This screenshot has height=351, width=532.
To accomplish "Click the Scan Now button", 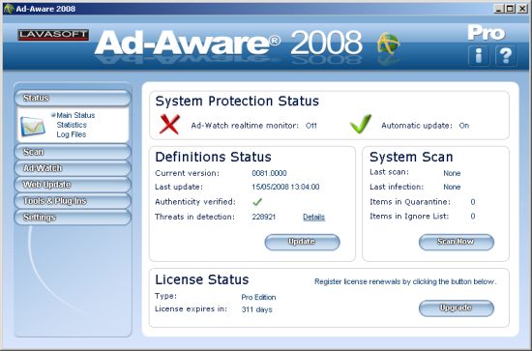I will [457, 242].
